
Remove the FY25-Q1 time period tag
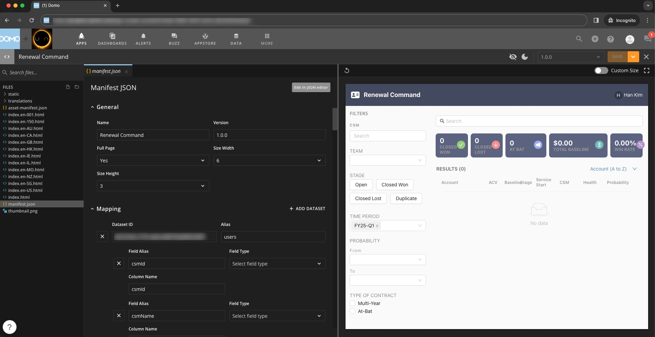click(377, 226)
